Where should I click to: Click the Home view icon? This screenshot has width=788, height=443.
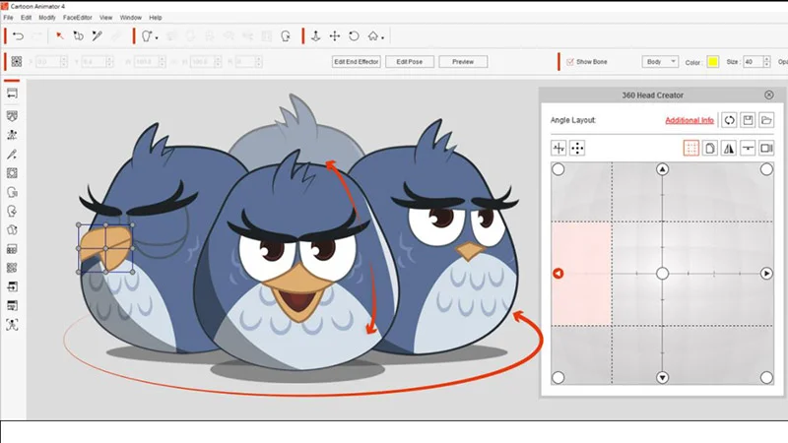coord(373,36)
